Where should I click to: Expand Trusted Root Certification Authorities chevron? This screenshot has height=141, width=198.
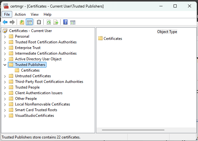(x=5, y=42)
